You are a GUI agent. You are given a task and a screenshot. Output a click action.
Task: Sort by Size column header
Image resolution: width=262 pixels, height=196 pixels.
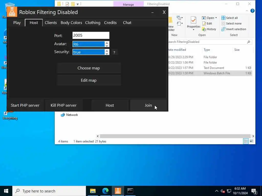pos(243,50)
